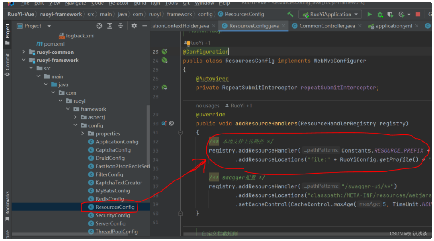Open CaptchaConfig class
The image size is (434, 241).
point(109,150)
